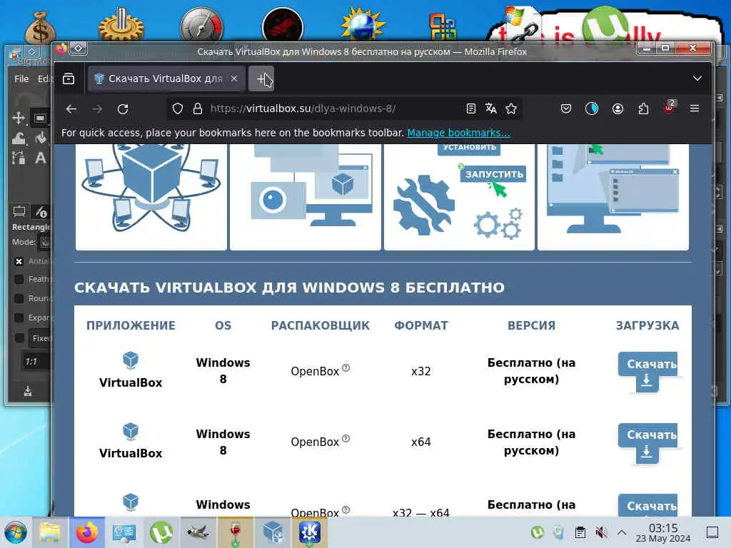Open the money bag desktop icon
Viewport: 731px width, 548px height.
click(x=40, y=28)
